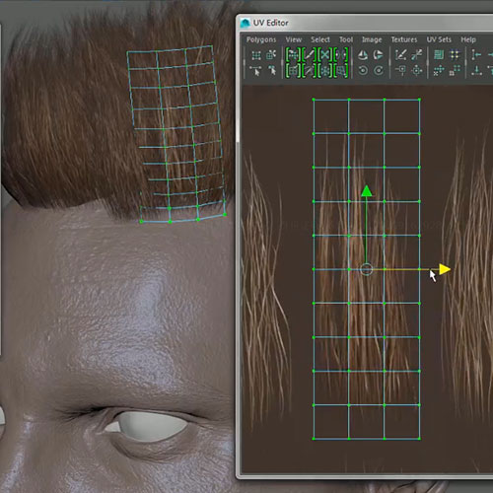
Task: Flip selected UVs horizontally
Action: coord(363,55)
